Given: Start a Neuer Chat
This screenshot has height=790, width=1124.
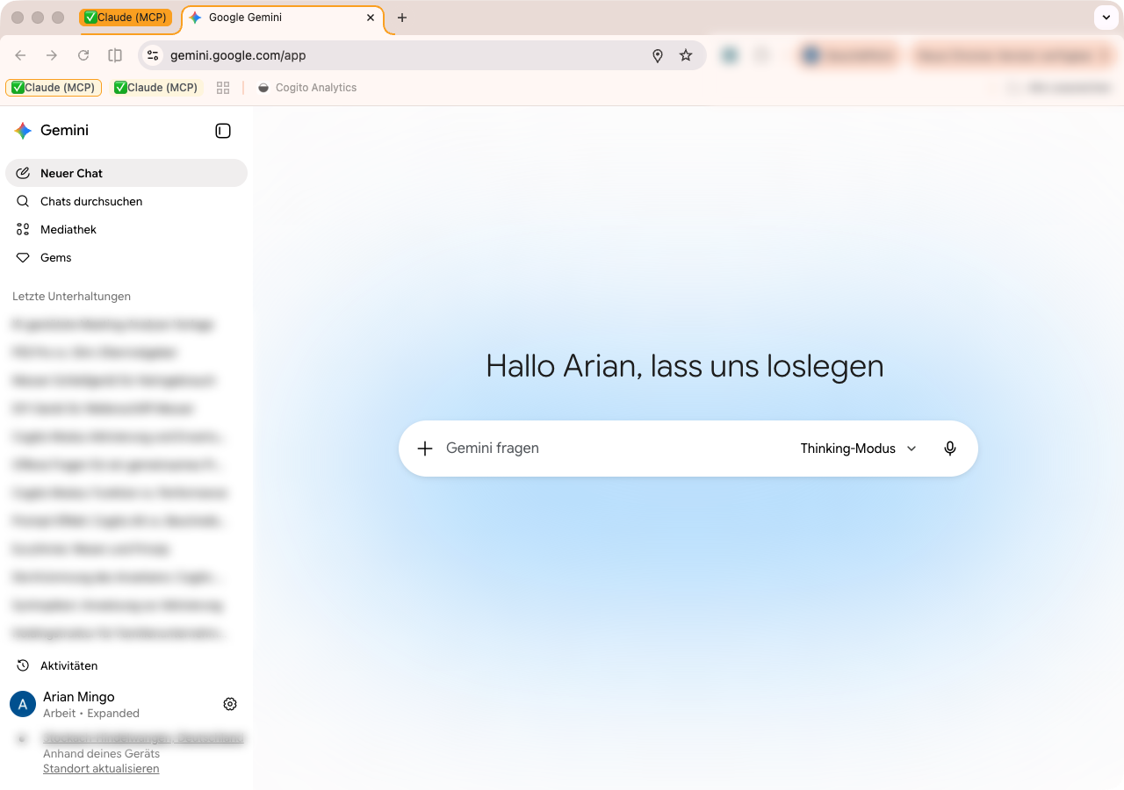Looking at the screenshot, I should [126, 173].
